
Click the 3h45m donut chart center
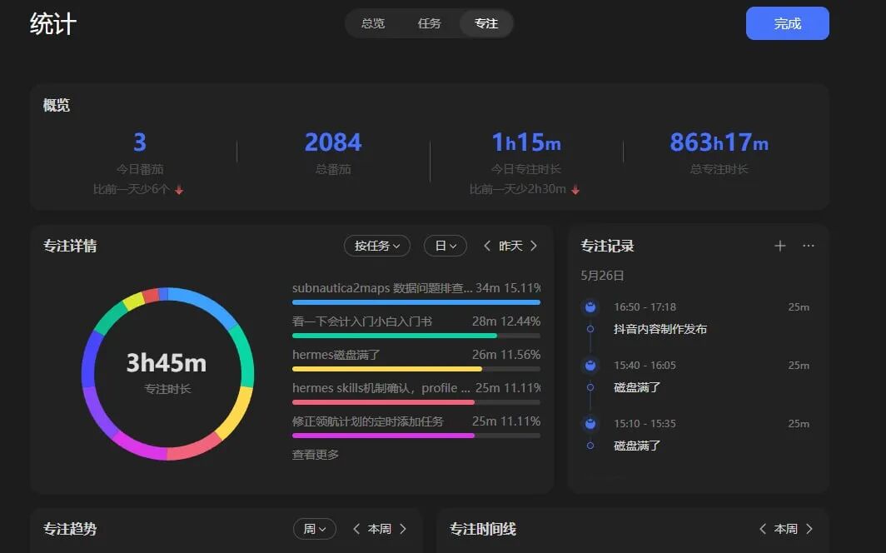[167, 362]
